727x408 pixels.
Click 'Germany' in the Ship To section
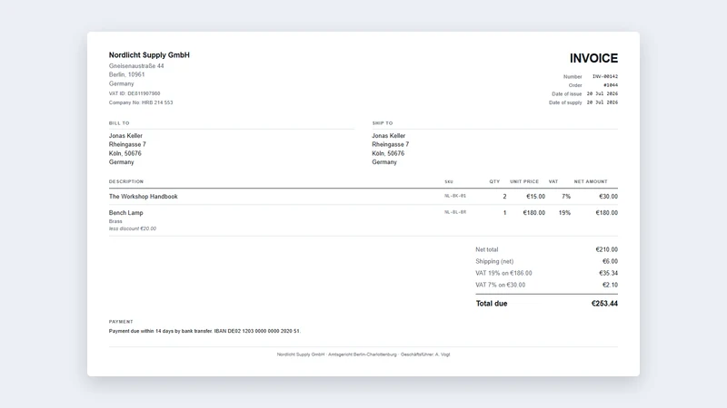pos(384,162)
